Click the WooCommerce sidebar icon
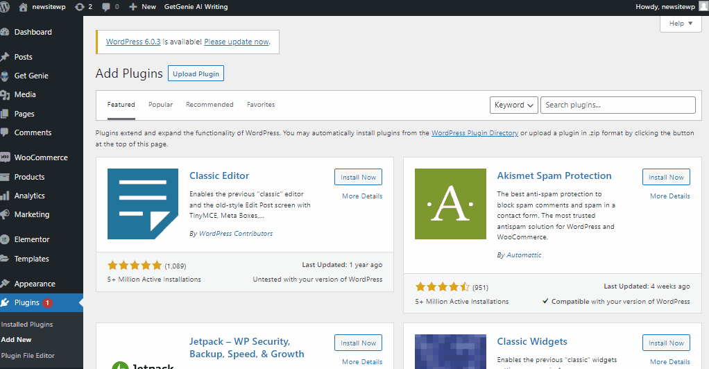709x369 pixels. (5, 157)
